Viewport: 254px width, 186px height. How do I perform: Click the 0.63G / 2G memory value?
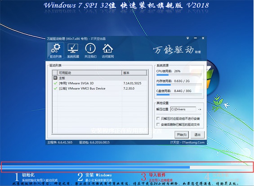coord(182,81)
